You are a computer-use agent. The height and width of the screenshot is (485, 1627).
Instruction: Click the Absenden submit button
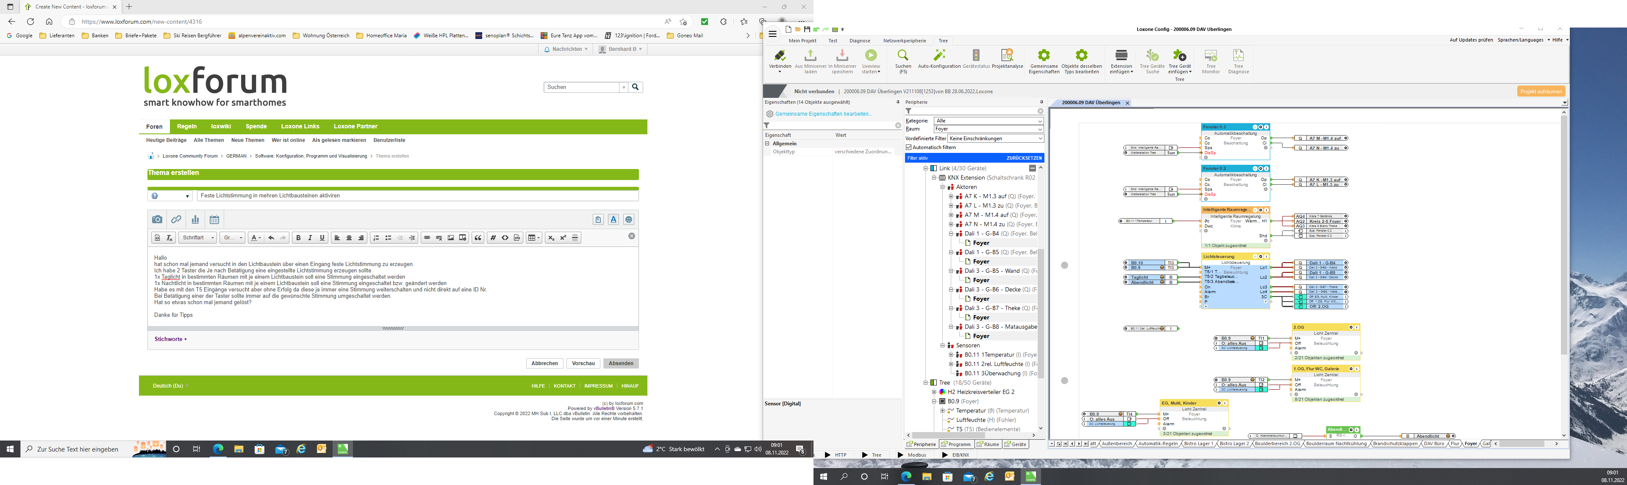[x=620, y=363]
